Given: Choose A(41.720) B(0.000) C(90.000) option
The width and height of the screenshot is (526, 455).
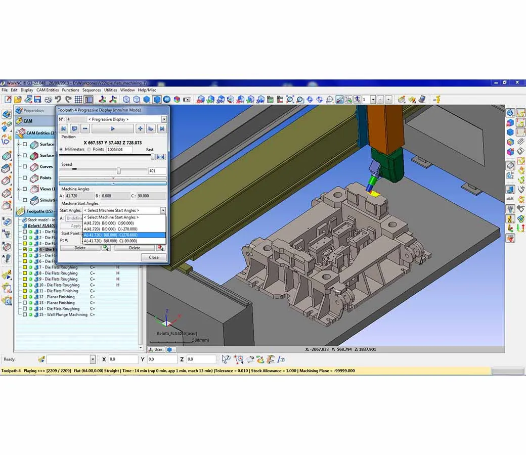Looking at the screenshot, I should (124, 223).
